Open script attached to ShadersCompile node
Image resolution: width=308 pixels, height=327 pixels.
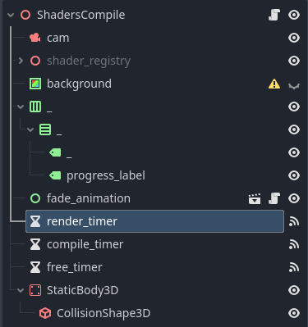(x=274, y=15)
